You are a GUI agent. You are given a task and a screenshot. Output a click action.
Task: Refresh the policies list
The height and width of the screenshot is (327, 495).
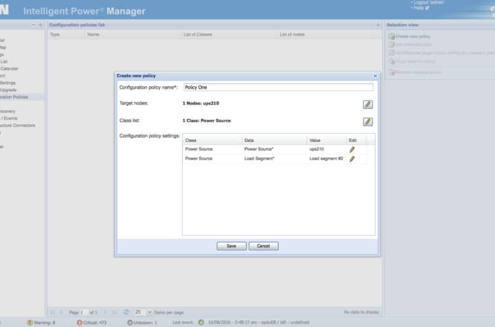pos(126,312)
